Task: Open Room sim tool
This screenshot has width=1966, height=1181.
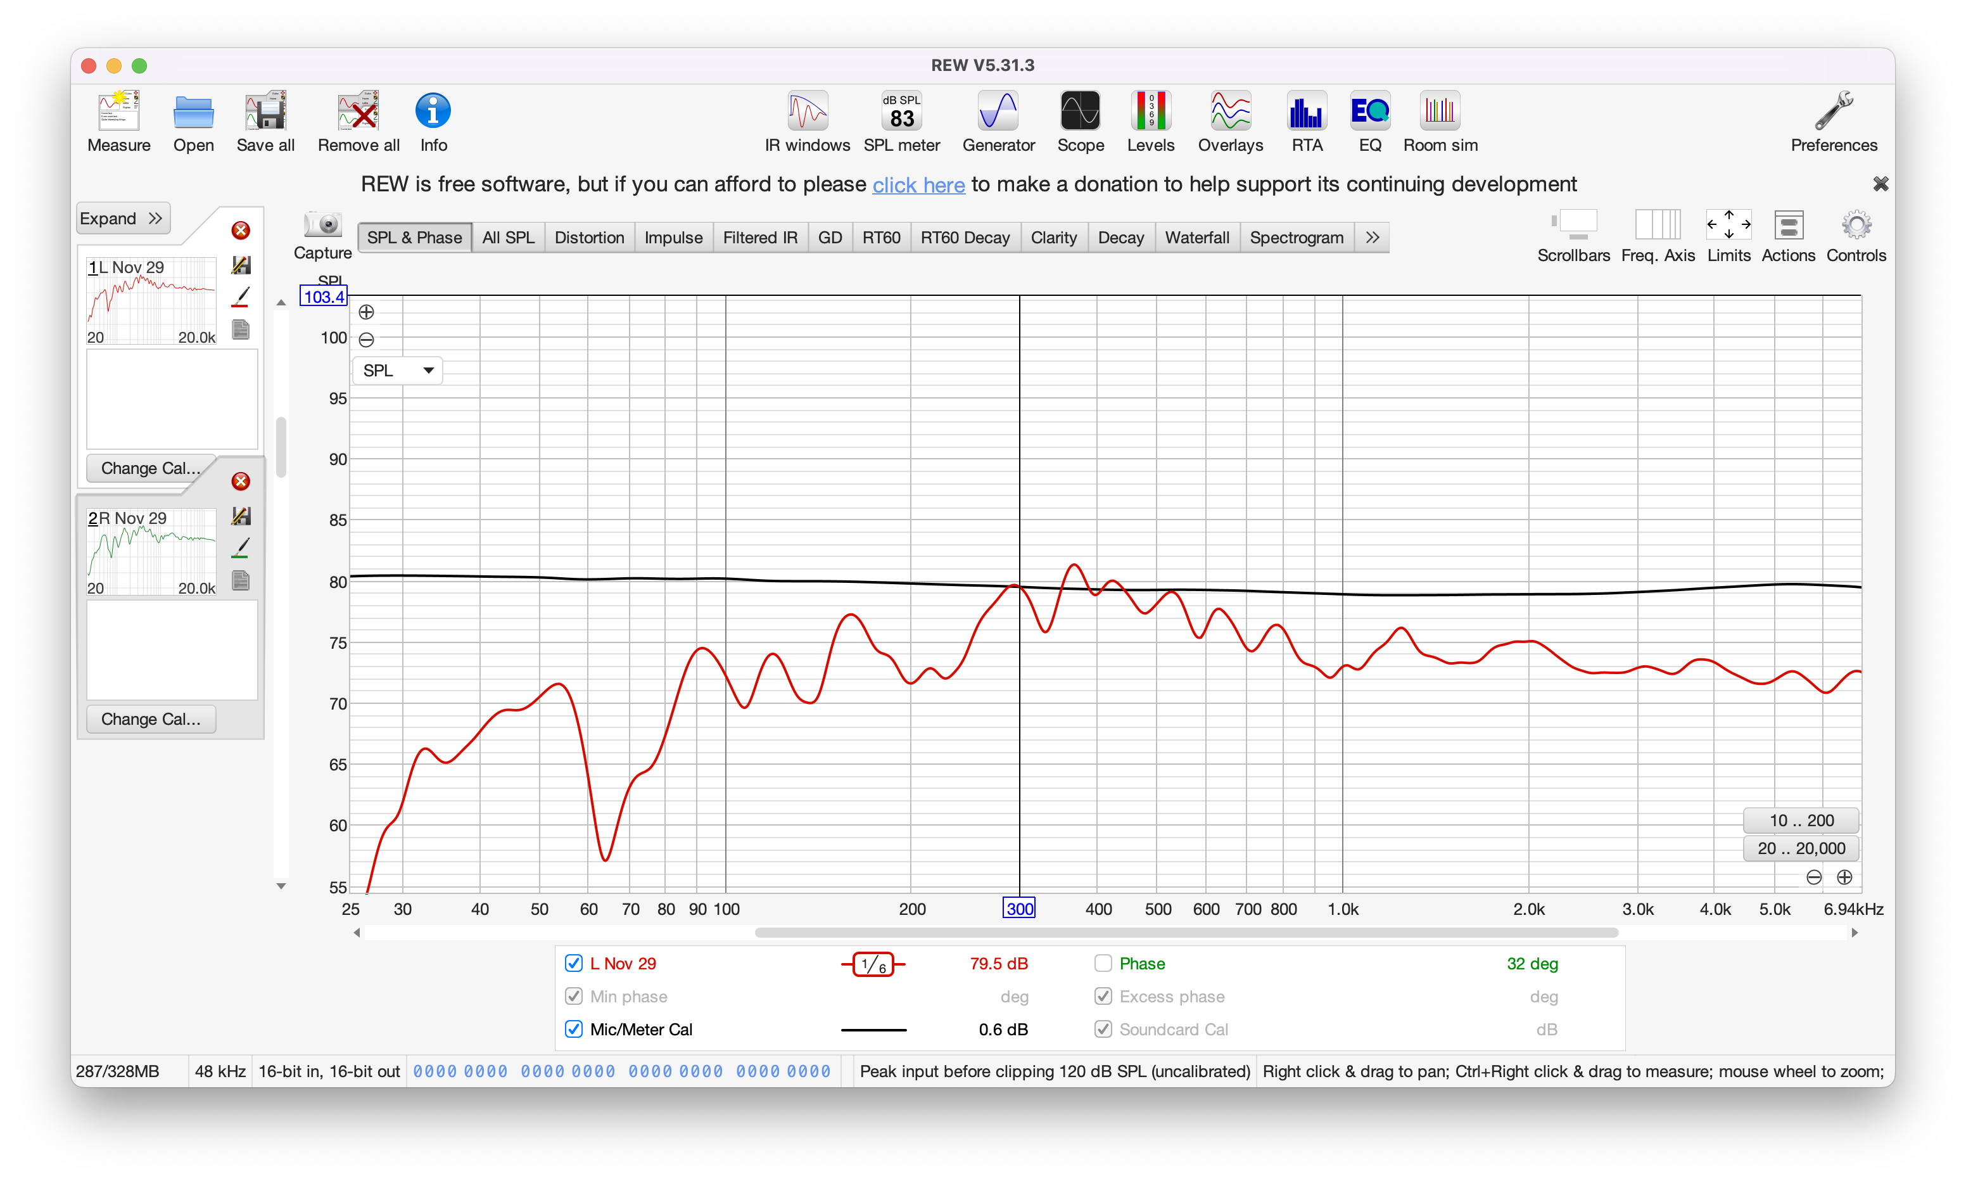Action: click(1440, 121)
